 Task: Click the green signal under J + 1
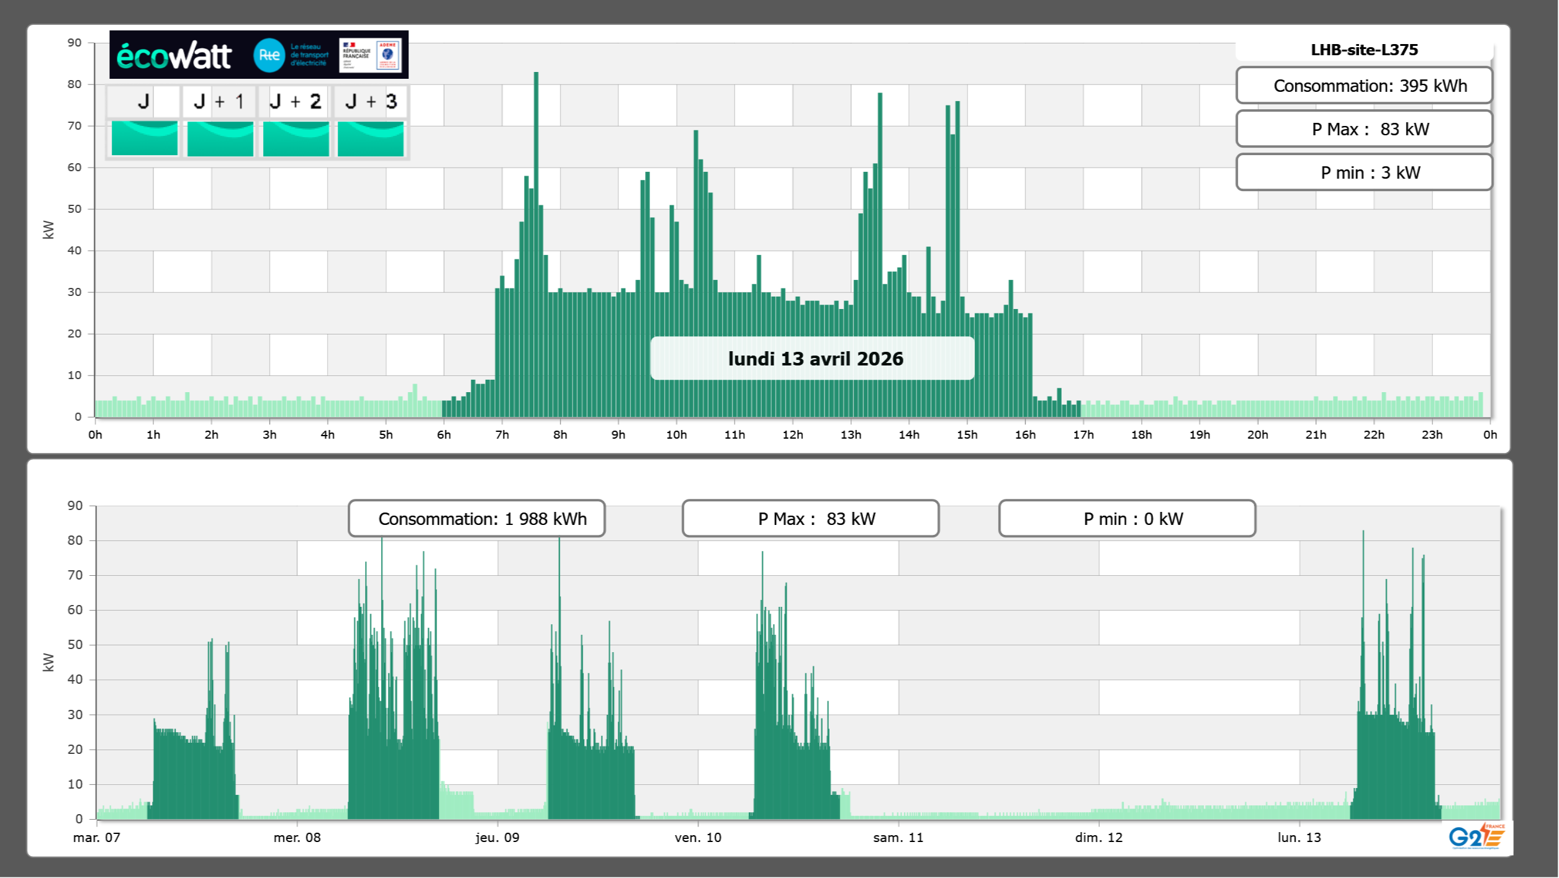pyautogui.click(x=220, y=138)
